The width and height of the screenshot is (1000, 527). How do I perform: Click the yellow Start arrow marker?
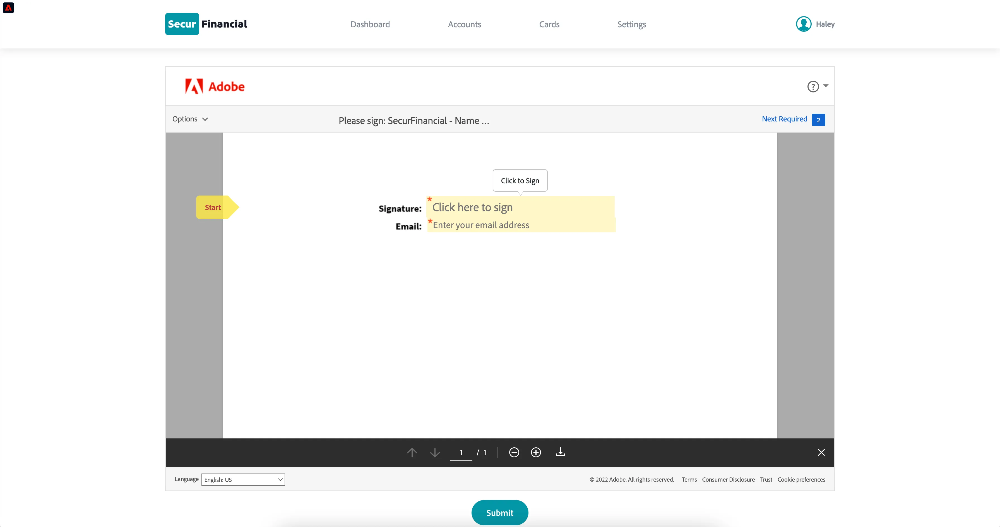click(x=217, y=207)
